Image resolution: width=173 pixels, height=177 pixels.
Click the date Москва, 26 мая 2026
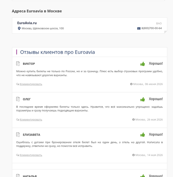tap(149, 120)
